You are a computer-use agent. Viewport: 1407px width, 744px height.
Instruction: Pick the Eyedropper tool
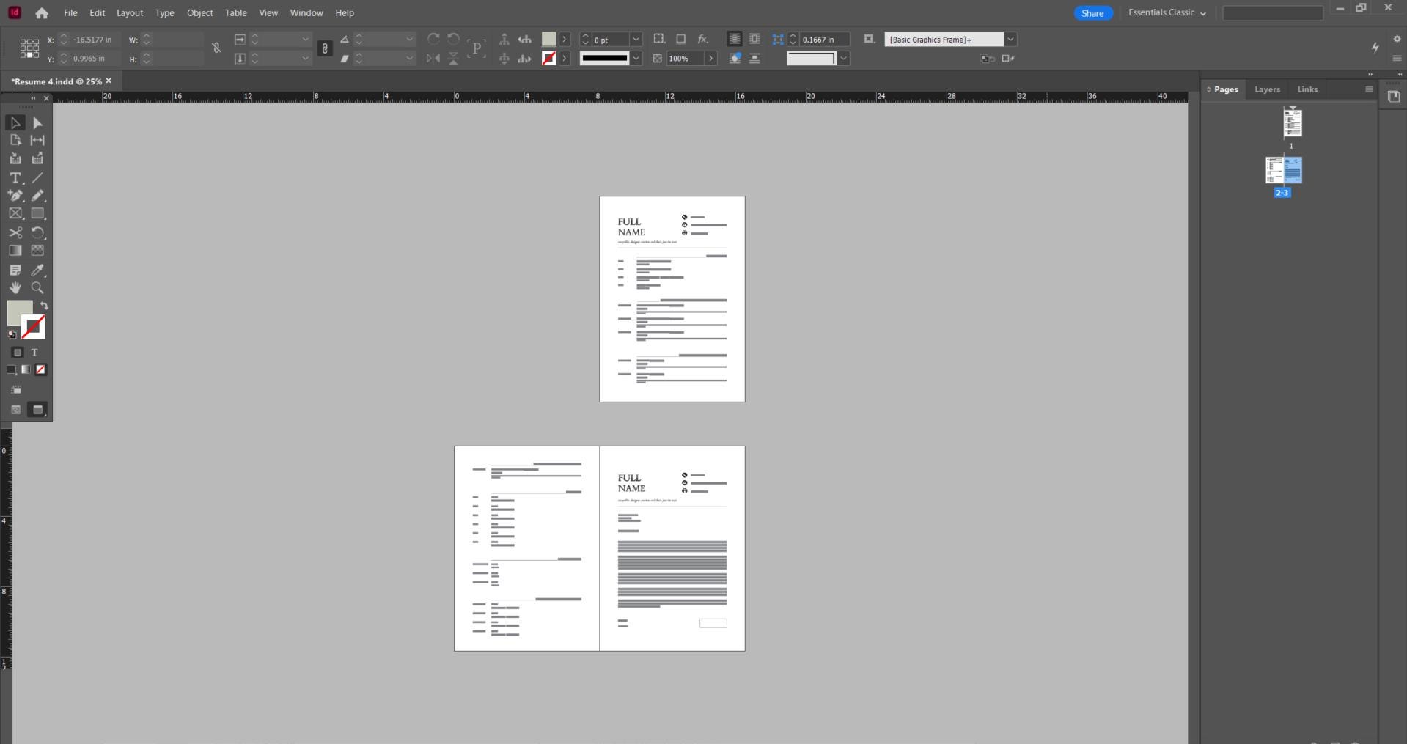pos(37,270)
